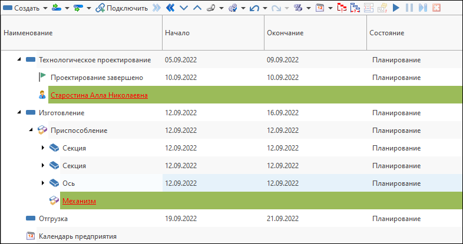Click the greyed step-forward button

click(423, 8)
